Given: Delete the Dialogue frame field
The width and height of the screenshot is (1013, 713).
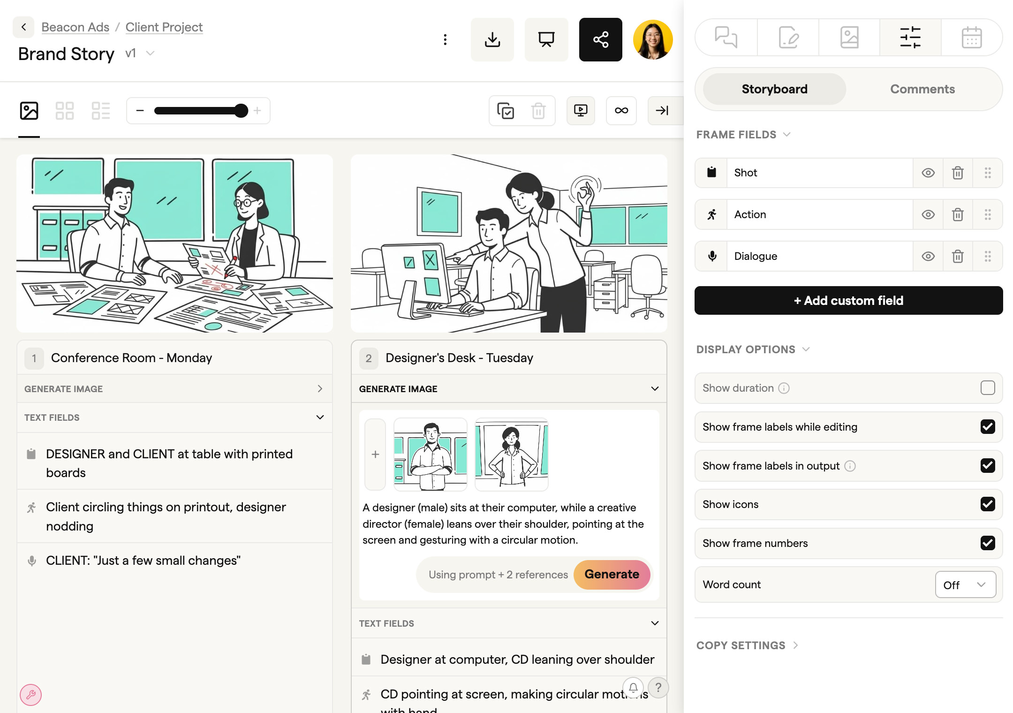Looking at the screenshot, I should (x=958, y=256).
